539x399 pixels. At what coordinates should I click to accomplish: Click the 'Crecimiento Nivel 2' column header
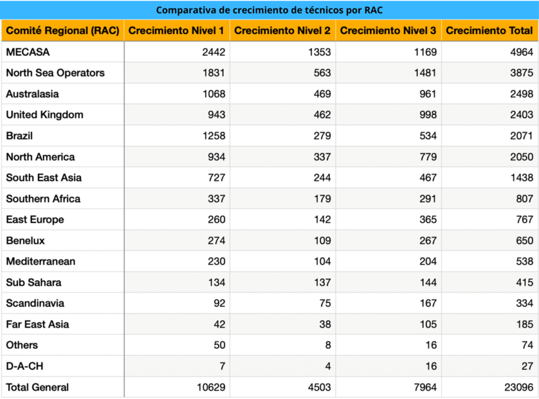282,31
